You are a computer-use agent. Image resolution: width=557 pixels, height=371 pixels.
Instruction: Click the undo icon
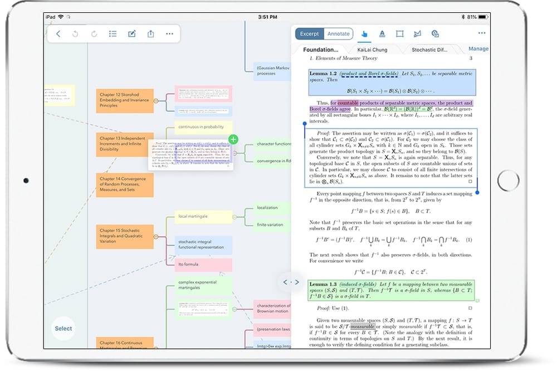click(x=75, y=34)
